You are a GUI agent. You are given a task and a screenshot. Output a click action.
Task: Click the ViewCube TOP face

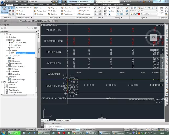click(153, 37)
